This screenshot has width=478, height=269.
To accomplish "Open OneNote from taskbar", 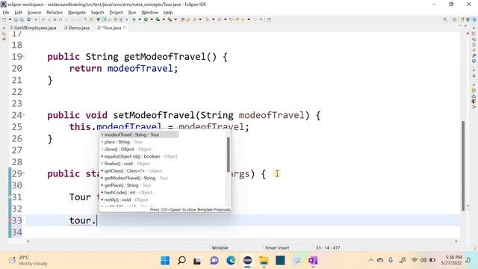I will point(313,261).
